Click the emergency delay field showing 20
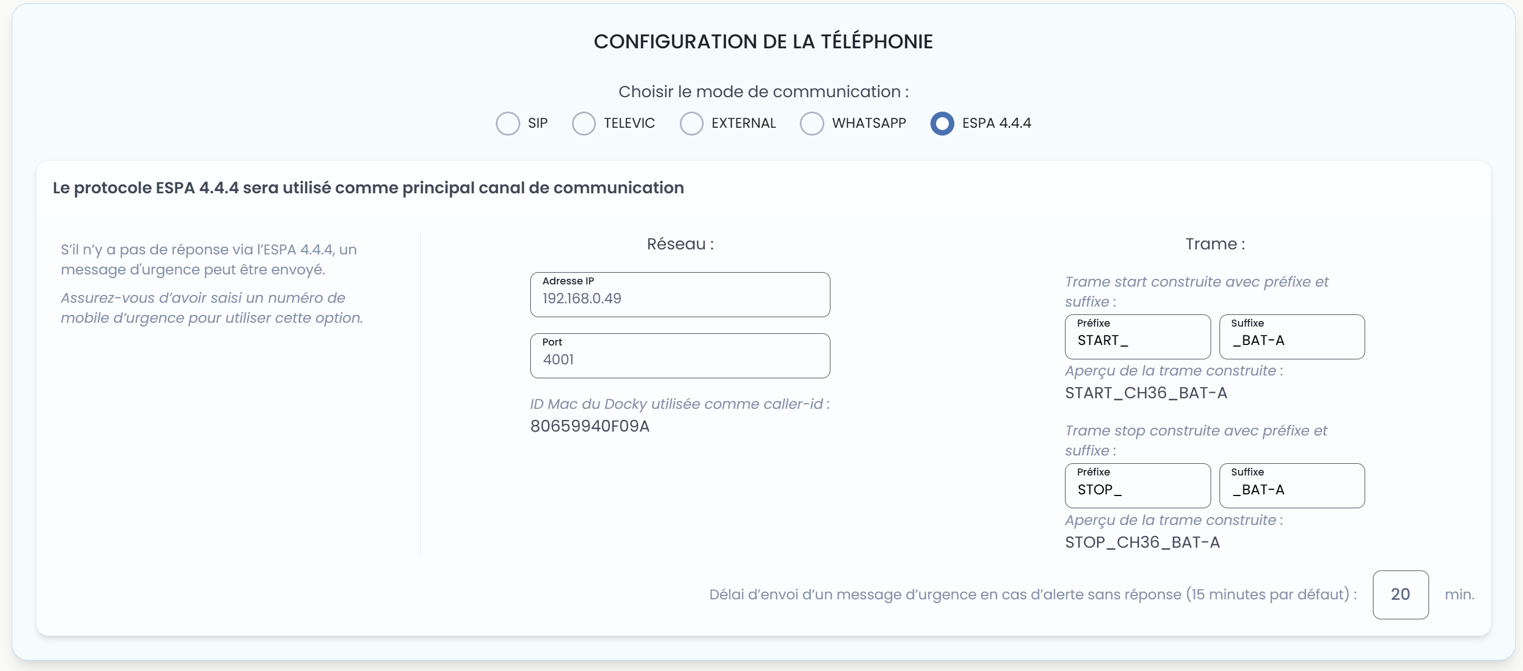Viewport: 1523px width, 671px height. pos(1401,595)
